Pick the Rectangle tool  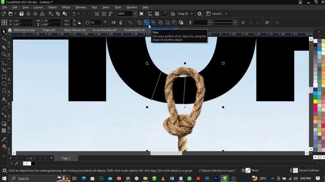[x=4, y=77]
